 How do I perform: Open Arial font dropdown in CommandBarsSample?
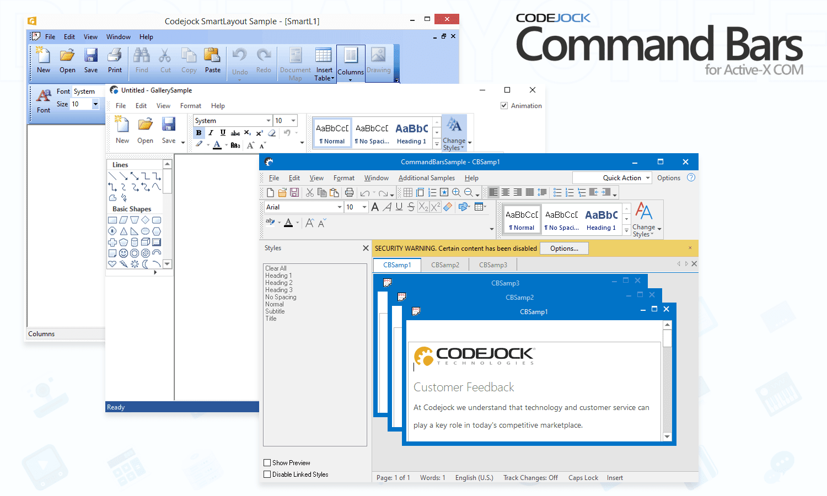[x=340, y=207]
